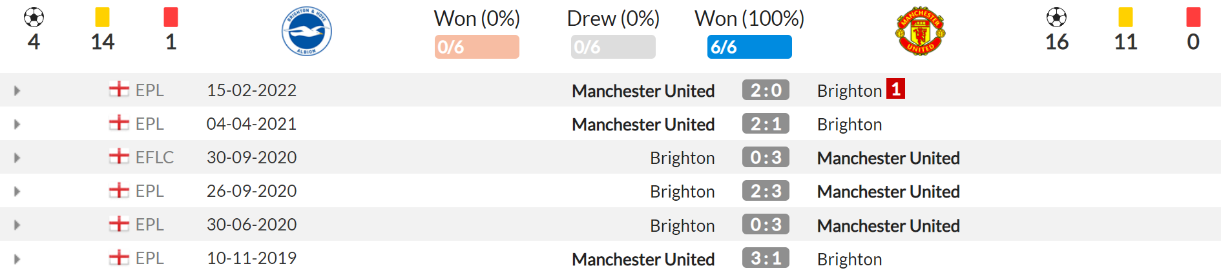This screenshot has height=275, width=1221.
Task: Click the blue 6/6 win bar
Action: click(x=749, y=47)
